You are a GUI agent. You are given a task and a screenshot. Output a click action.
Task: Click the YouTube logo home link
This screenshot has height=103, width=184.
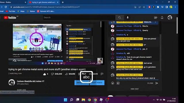10,18
